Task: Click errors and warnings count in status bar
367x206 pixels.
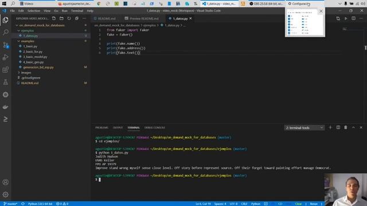Action: click(x=62, y=204)
